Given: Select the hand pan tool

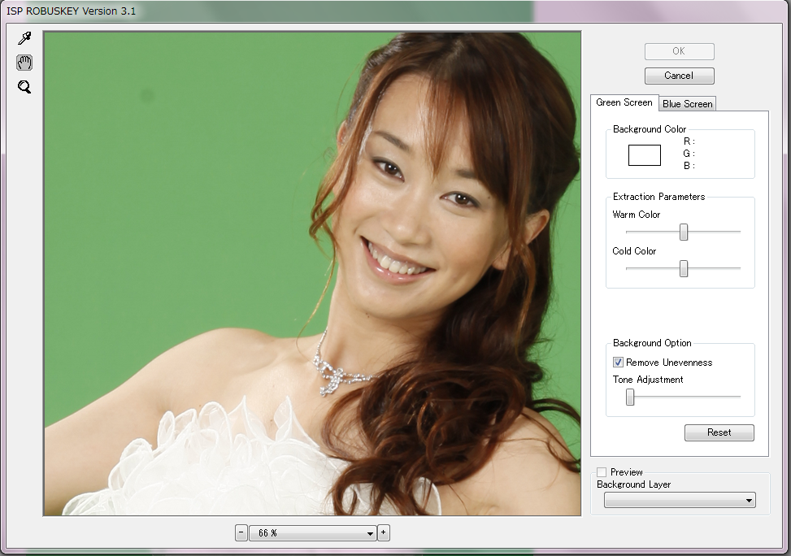Looking at the screenshot, I should pyautogui.click(x=24, y=63).
